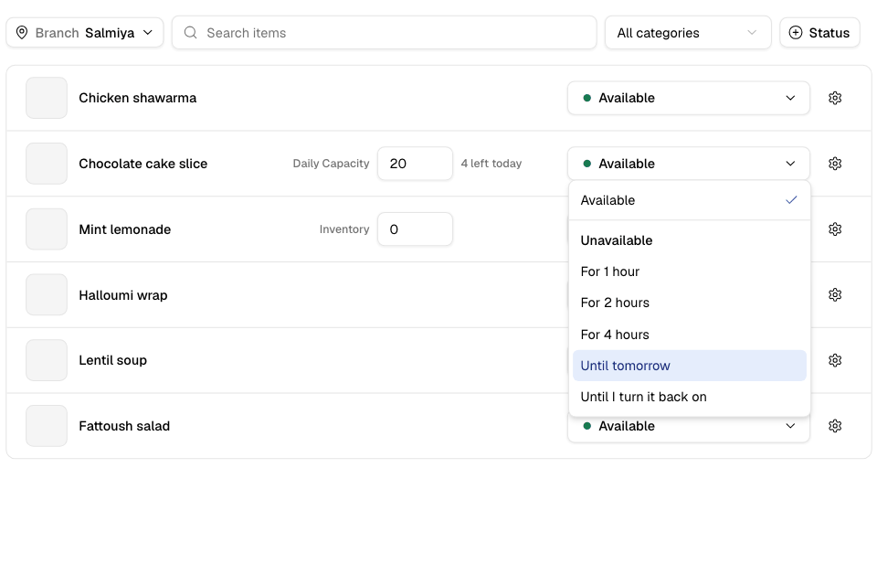
Task: Choose Until I turn it back on
Action: (x=689, y=397)
